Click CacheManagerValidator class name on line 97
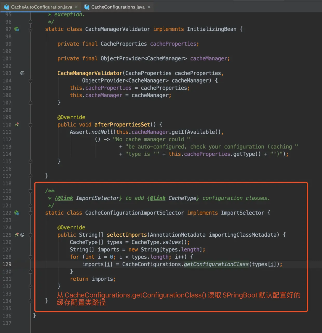The image size is (322, 333). pyautogui.click(x=118, y=29)
